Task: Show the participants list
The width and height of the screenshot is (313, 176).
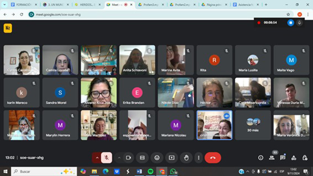Action: (x=272, y=158)
